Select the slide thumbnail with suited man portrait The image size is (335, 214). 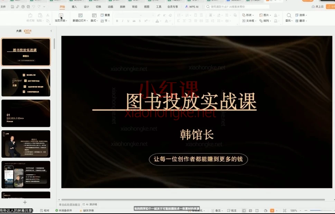tap(26, 144)
